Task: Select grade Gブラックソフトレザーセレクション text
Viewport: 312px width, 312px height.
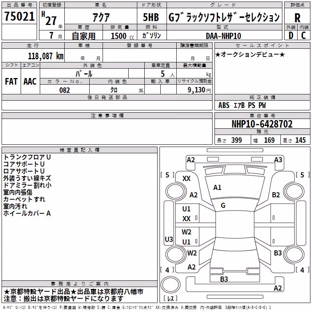Action: click(224, 17)
